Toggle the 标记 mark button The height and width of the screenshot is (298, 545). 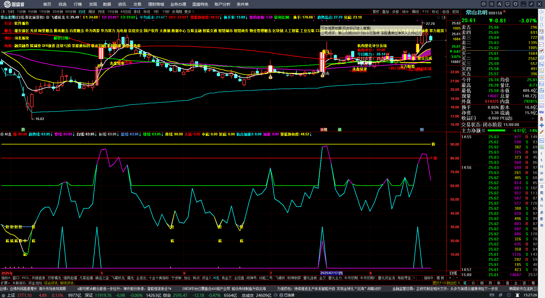pyautogui.click(x=435, y=12)
